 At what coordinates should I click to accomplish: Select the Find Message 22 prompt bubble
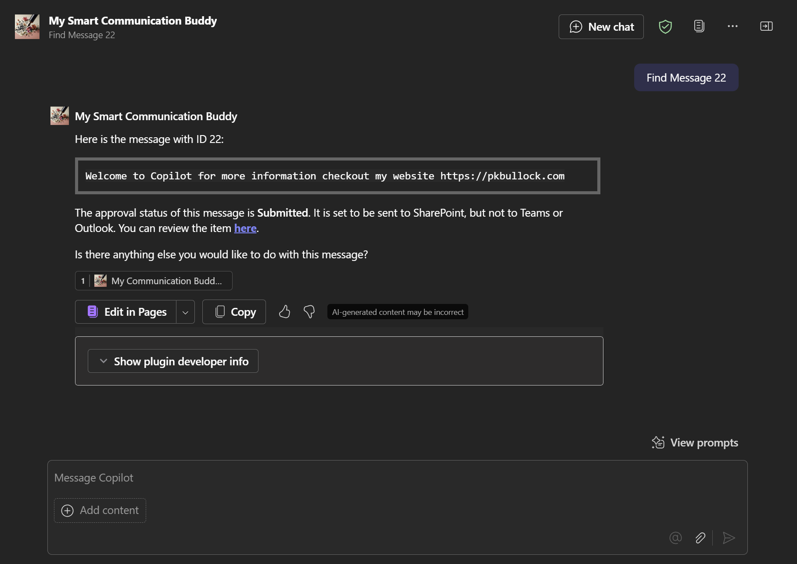(686, 77)
